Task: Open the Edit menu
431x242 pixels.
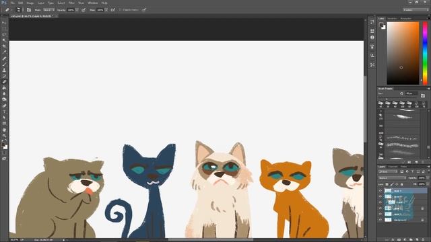Action: 21,3
